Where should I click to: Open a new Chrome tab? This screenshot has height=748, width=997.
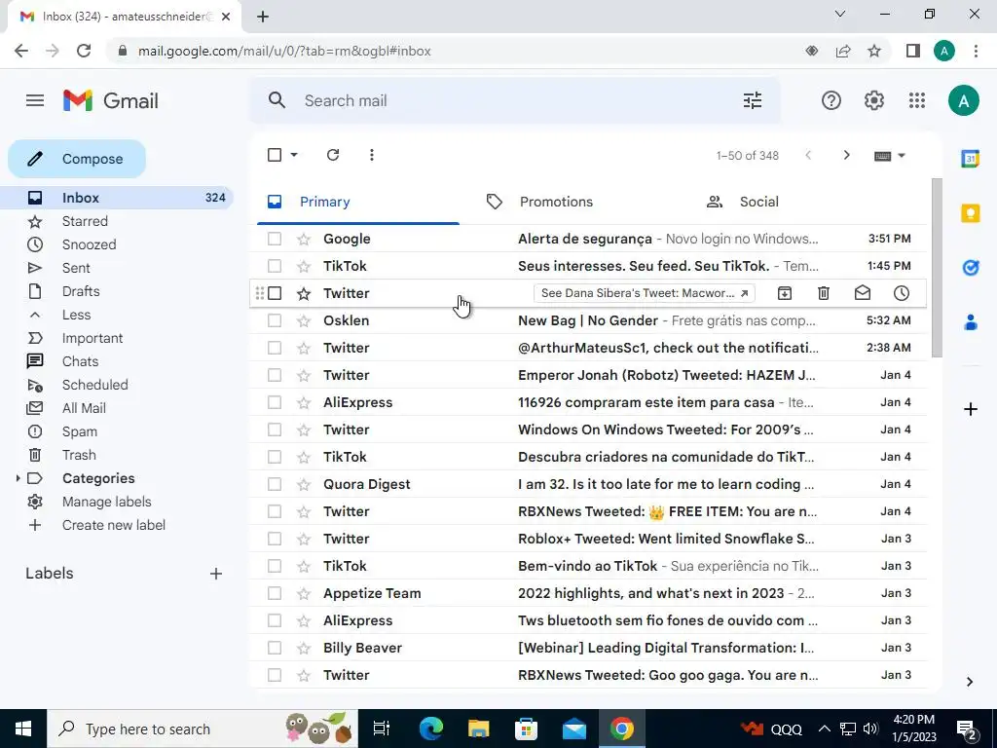[x=263, y=17]
